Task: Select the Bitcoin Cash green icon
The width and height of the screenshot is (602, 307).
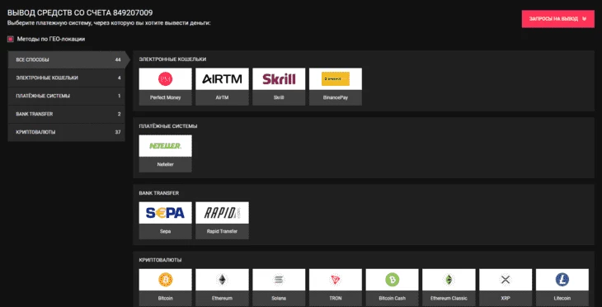Action: tap(392, 280)
